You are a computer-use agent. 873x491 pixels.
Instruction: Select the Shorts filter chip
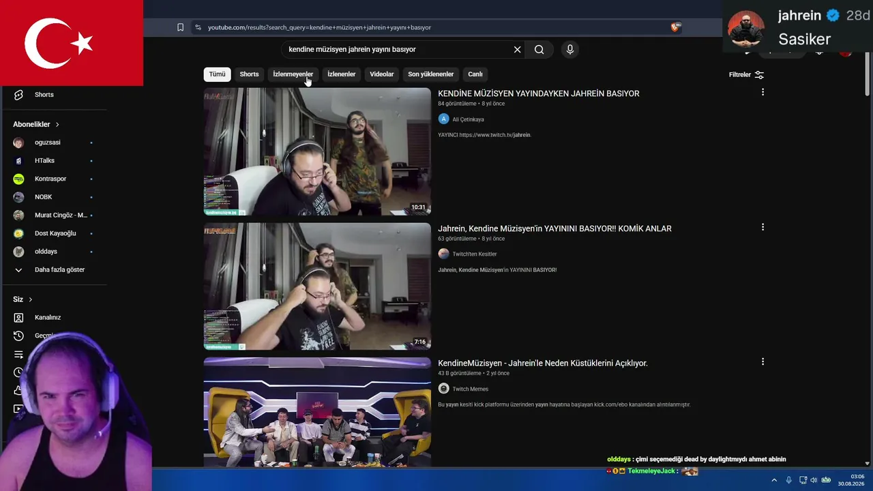pos(249,74)
